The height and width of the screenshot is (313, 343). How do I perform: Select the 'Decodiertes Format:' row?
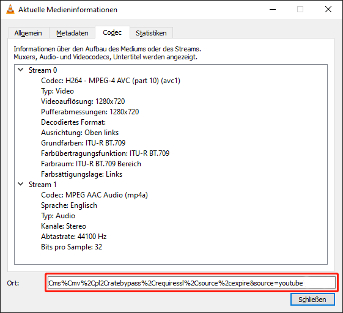73,122
